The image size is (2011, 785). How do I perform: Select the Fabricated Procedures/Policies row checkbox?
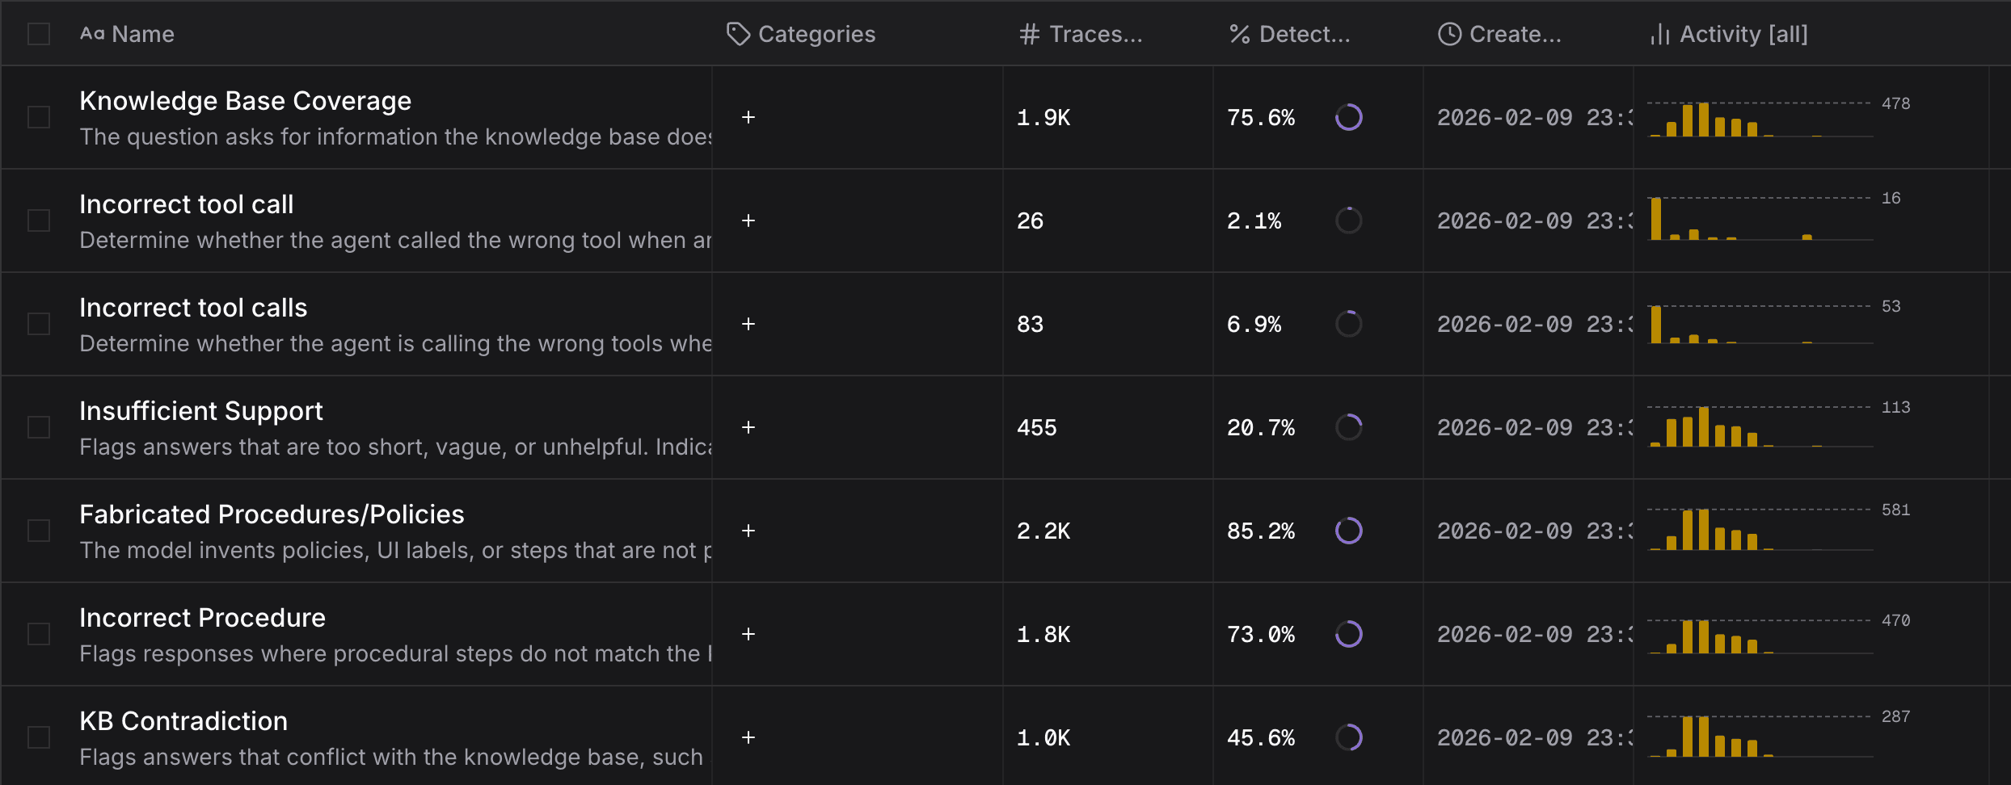(x=39, y=531)
